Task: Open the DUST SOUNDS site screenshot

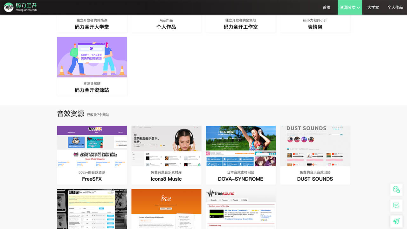Action: coord(315,146)
